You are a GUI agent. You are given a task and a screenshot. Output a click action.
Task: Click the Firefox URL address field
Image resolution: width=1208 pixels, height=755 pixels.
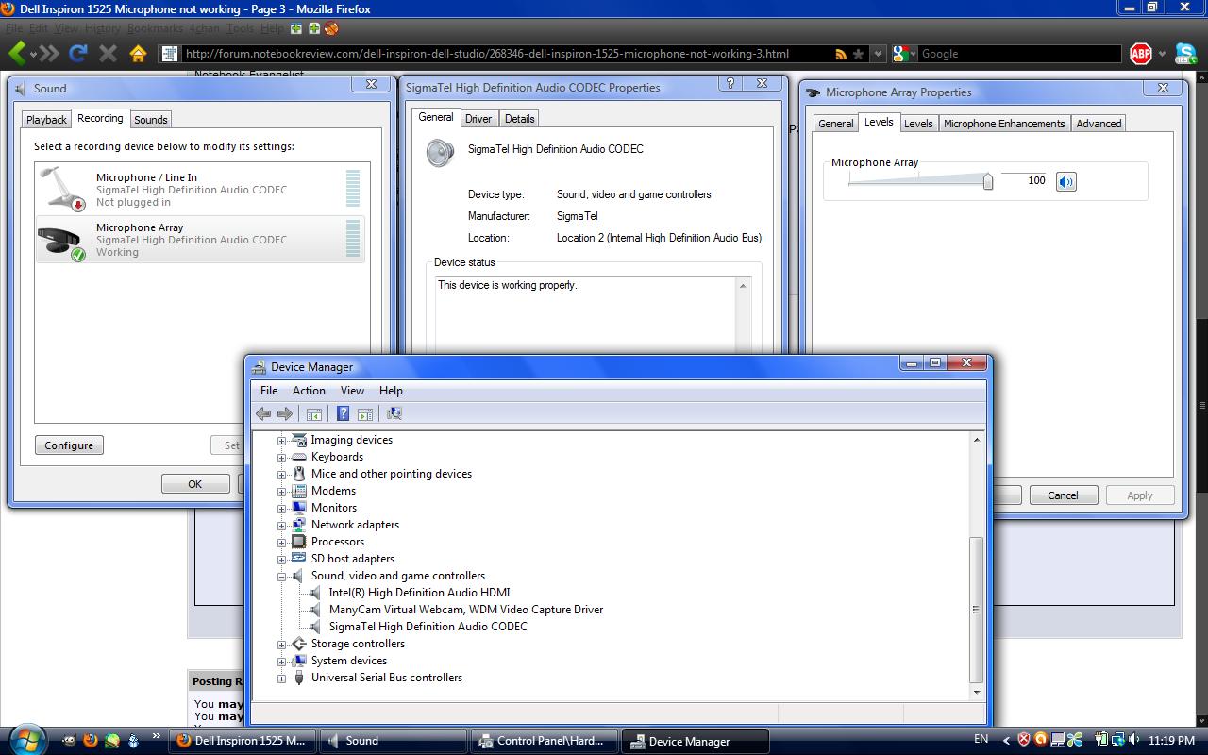pos(506,54)
